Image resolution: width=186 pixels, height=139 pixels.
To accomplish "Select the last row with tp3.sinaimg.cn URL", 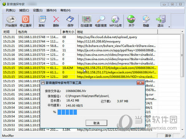I will pyautogui.click(x=80, y=130).
